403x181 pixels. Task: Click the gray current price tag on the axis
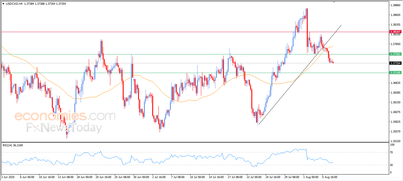coord(395,63)
